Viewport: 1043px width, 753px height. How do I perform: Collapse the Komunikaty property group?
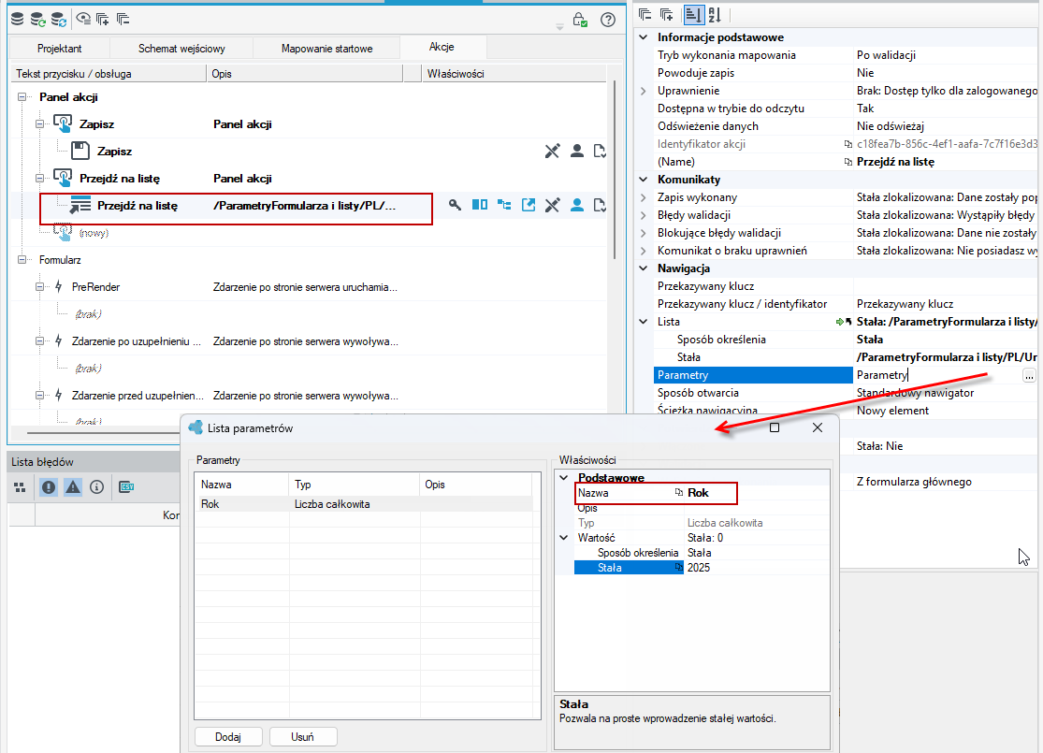pos(644,180)
